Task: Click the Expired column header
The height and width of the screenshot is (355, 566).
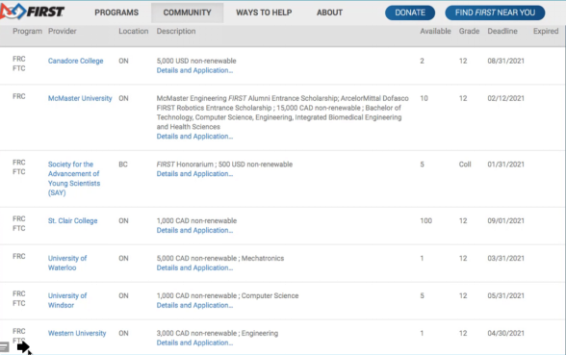Action: 546,31
